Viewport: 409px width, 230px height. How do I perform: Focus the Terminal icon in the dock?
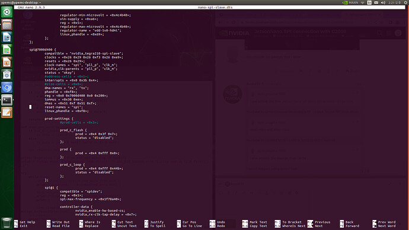coord(7,100)
